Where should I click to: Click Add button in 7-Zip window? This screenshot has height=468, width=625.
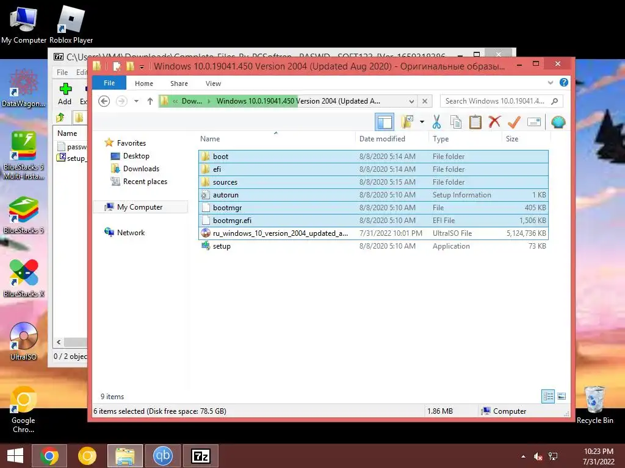point(65,94)
